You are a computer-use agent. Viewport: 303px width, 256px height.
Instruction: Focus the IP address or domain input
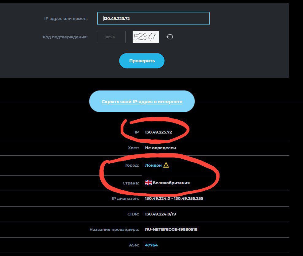[x=153, y=18]
